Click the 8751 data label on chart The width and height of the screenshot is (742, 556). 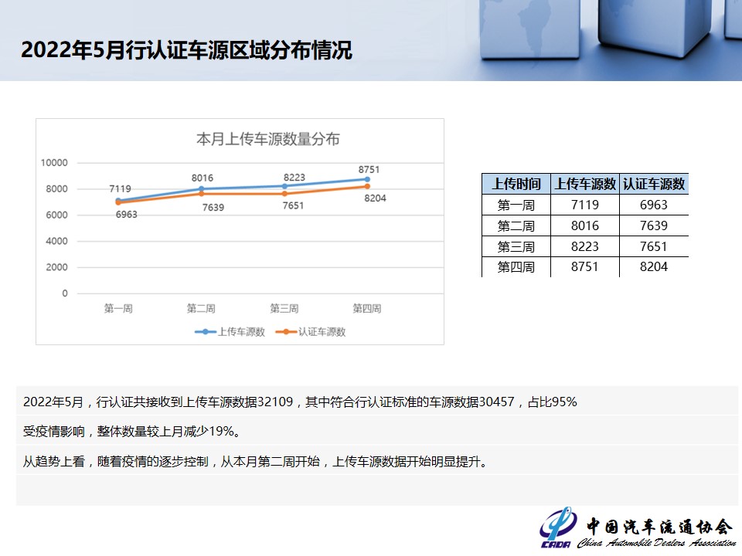369,169
